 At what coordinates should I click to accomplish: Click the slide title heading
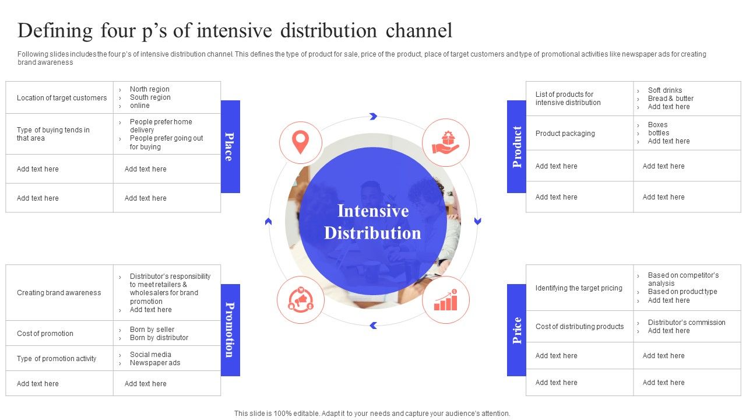[x=235, y=30]
